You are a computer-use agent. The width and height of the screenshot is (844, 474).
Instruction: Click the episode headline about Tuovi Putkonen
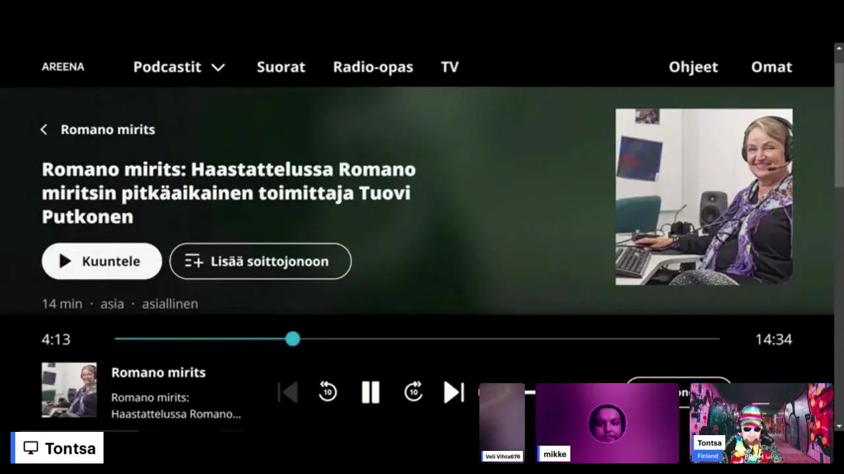[x=229, y=193]
